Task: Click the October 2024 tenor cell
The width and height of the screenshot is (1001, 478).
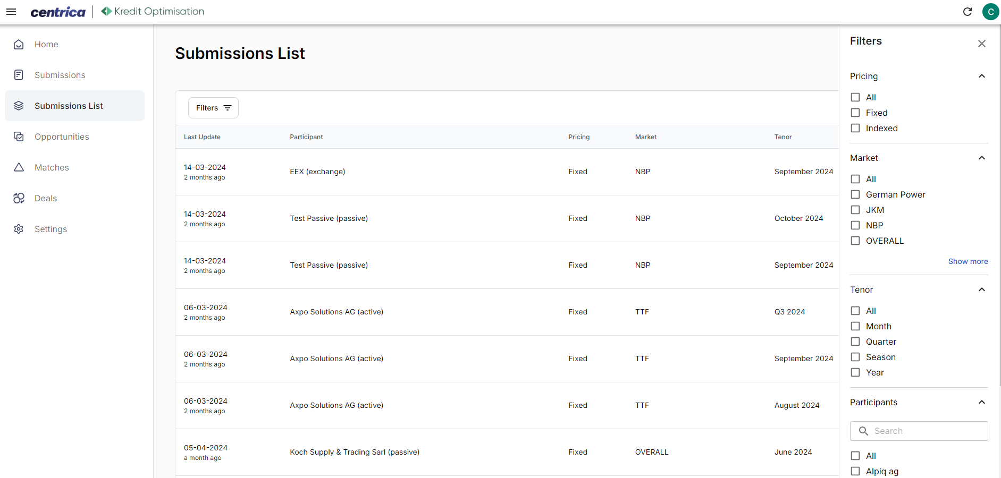Action: click(798, 218)
